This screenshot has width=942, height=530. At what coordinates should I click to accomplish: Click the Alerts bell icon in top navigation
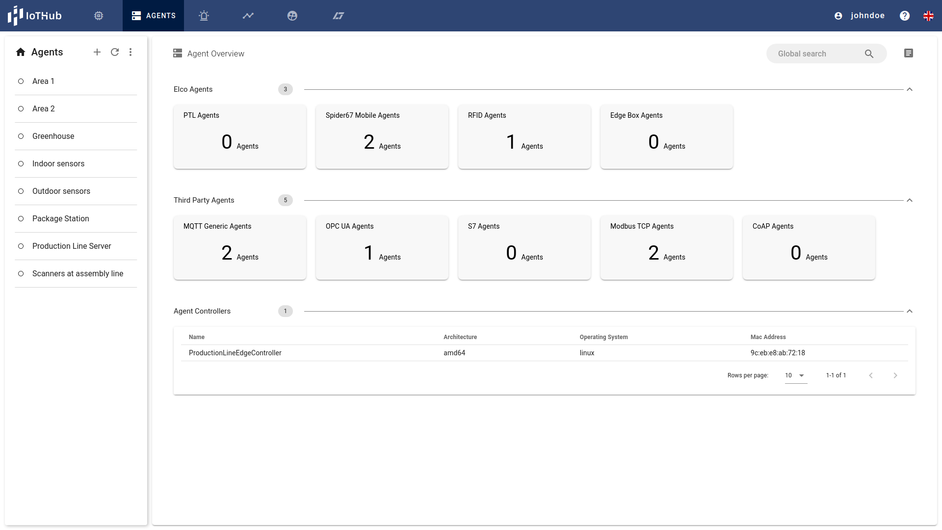[205, 16]
